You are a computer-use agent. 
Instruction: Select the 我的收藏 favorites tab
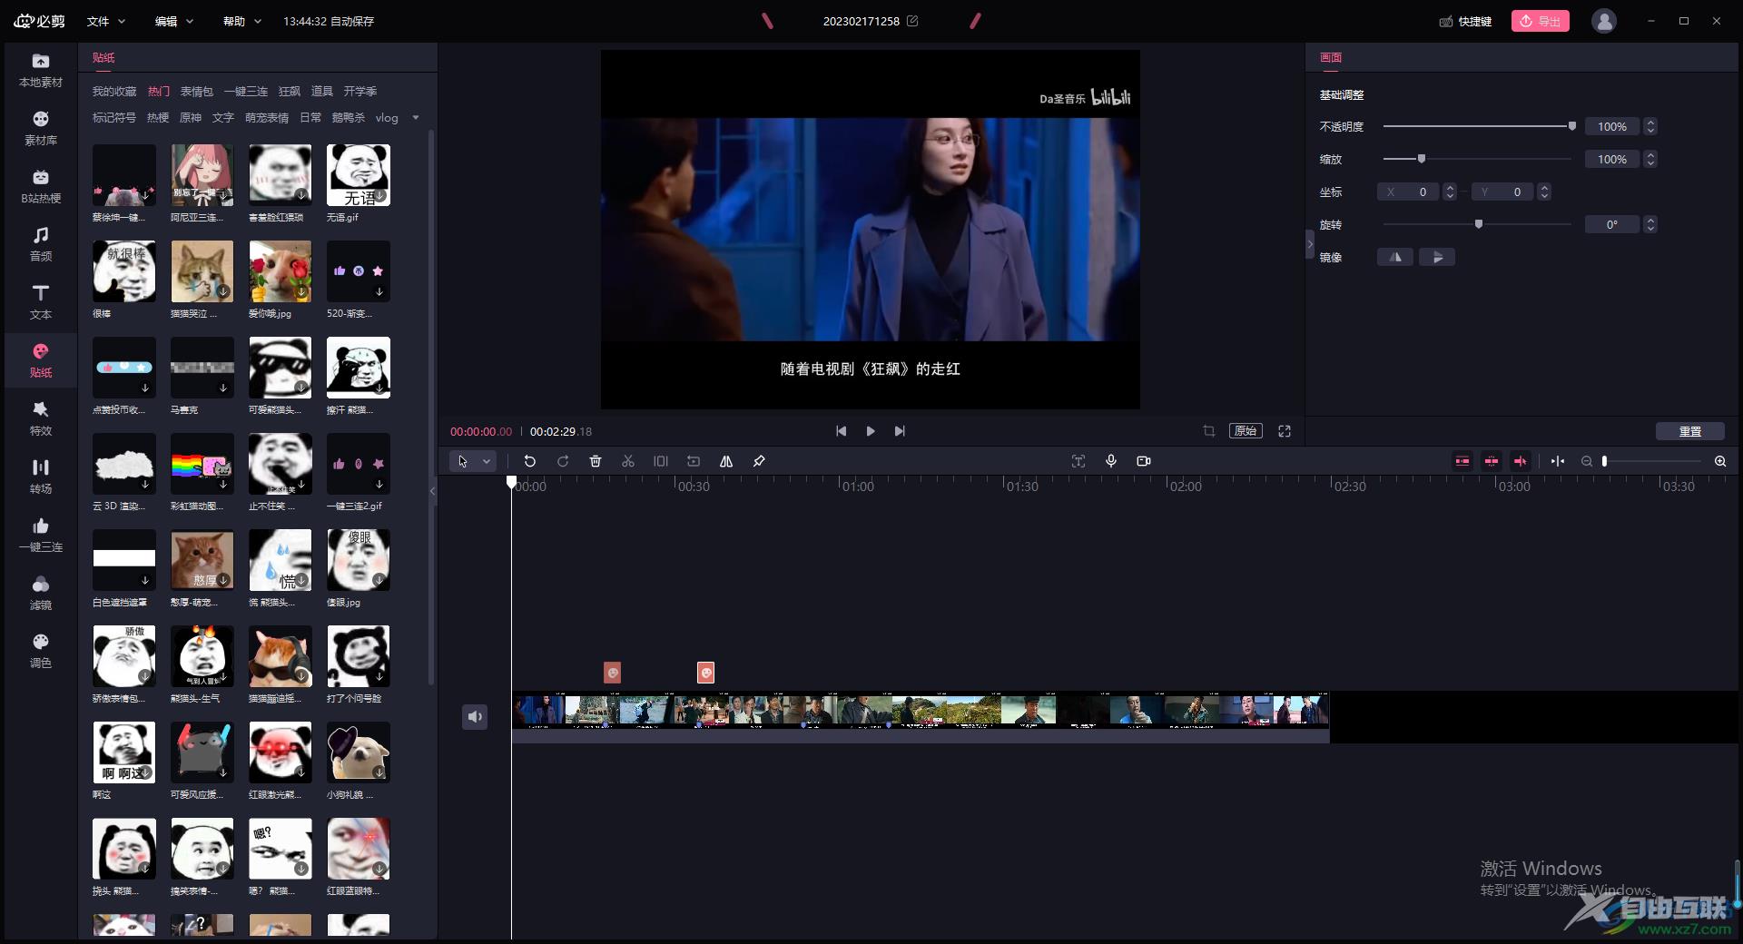[x=114, y=91]
